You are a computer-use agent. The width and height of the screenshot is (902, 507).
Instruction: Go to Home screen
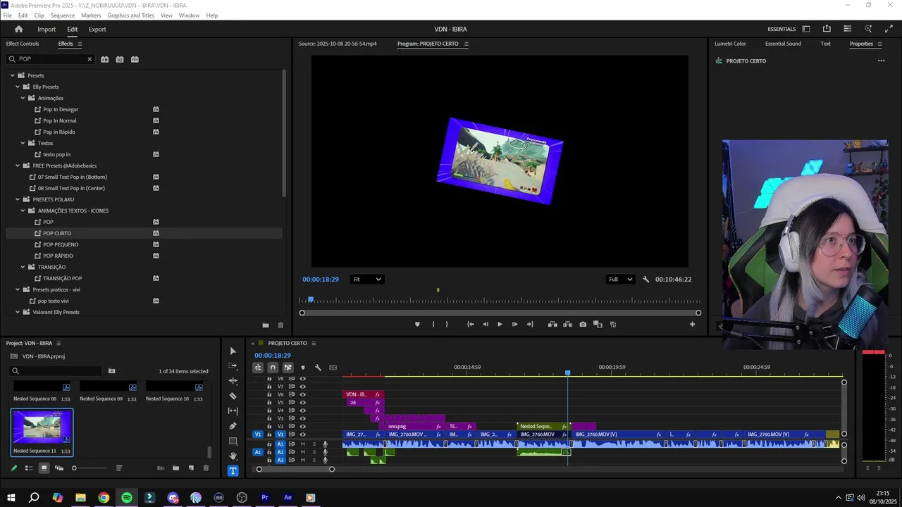[x=19, y=30]
